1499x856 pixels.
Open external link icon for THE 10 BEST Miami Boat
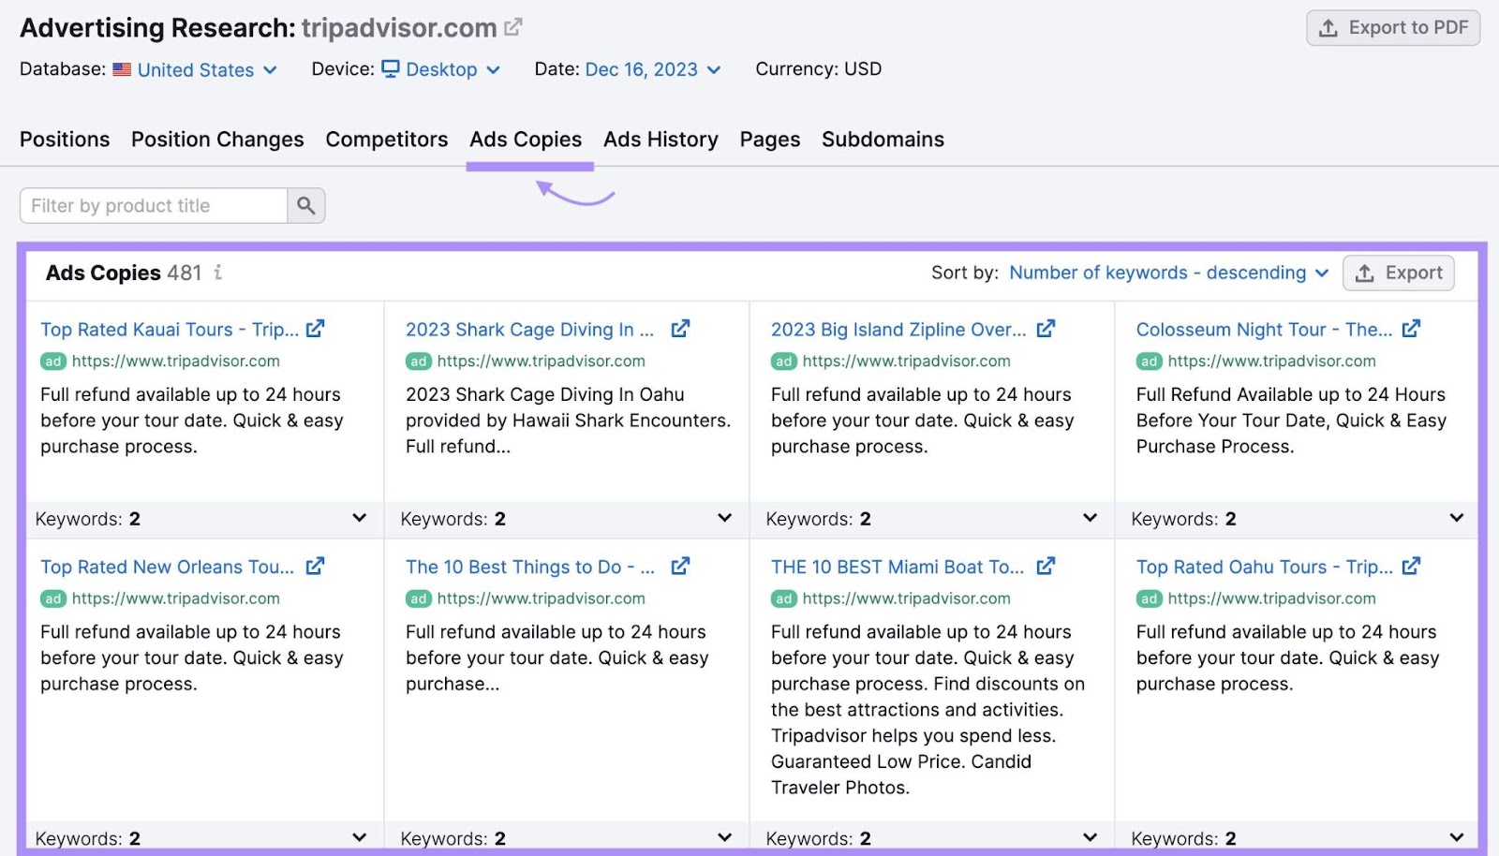(1046, 566)
